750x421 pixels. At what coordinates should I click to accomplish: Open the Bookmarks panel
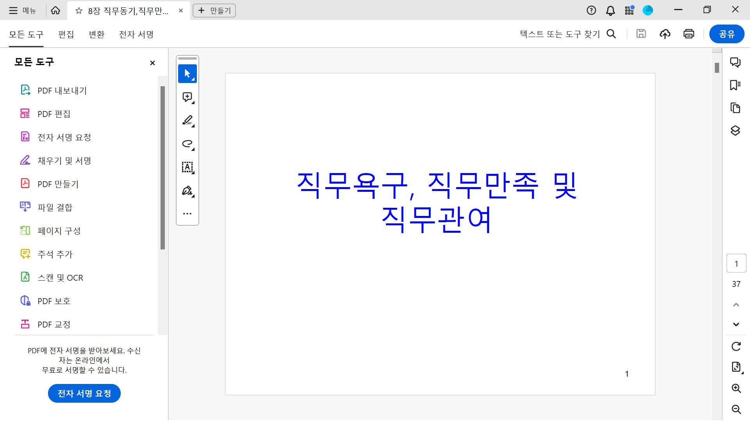[x=736, y=85]
